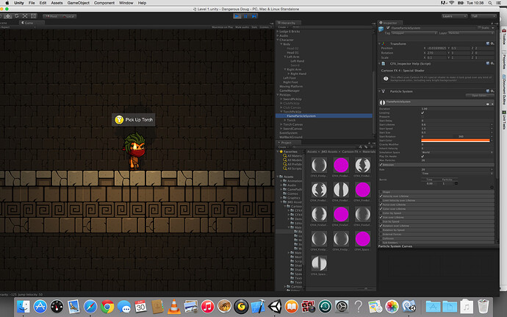
Task: Toggle the Force over Lifetime checkbox
Action: tap(381, 204)
